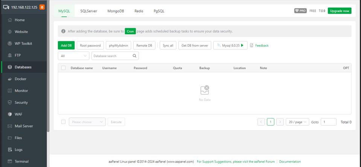This screenshot has width=361, height=167.
Task: Click the orange notification badge showing 0
Action: 42,7
